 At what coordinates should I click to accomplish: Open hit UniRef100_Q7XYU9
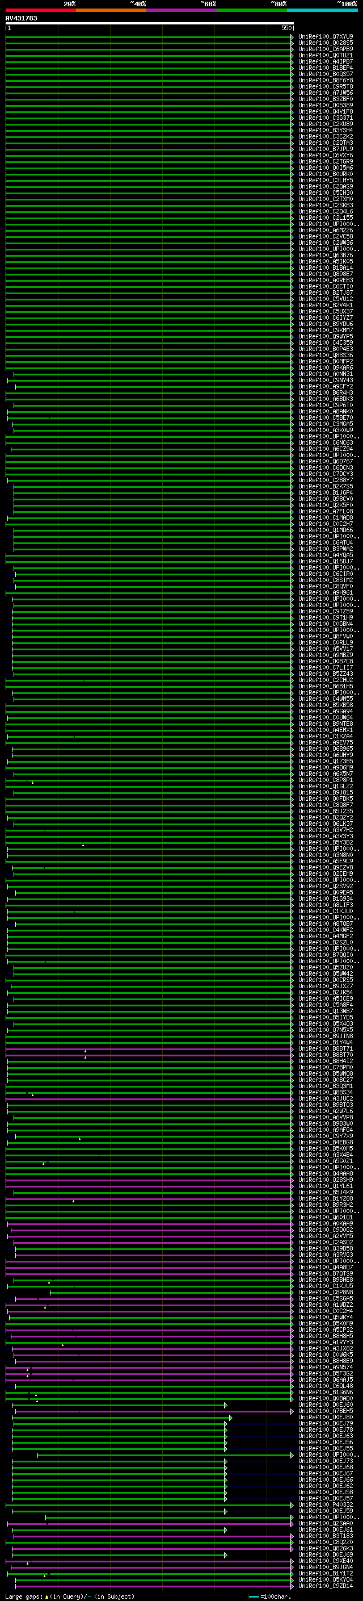click(326, 37)
